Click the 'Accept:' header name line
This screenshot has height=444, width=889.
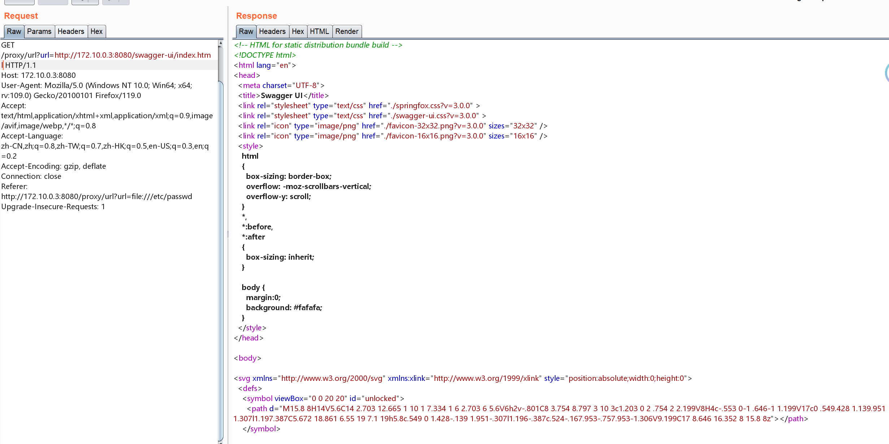point(14,106)
